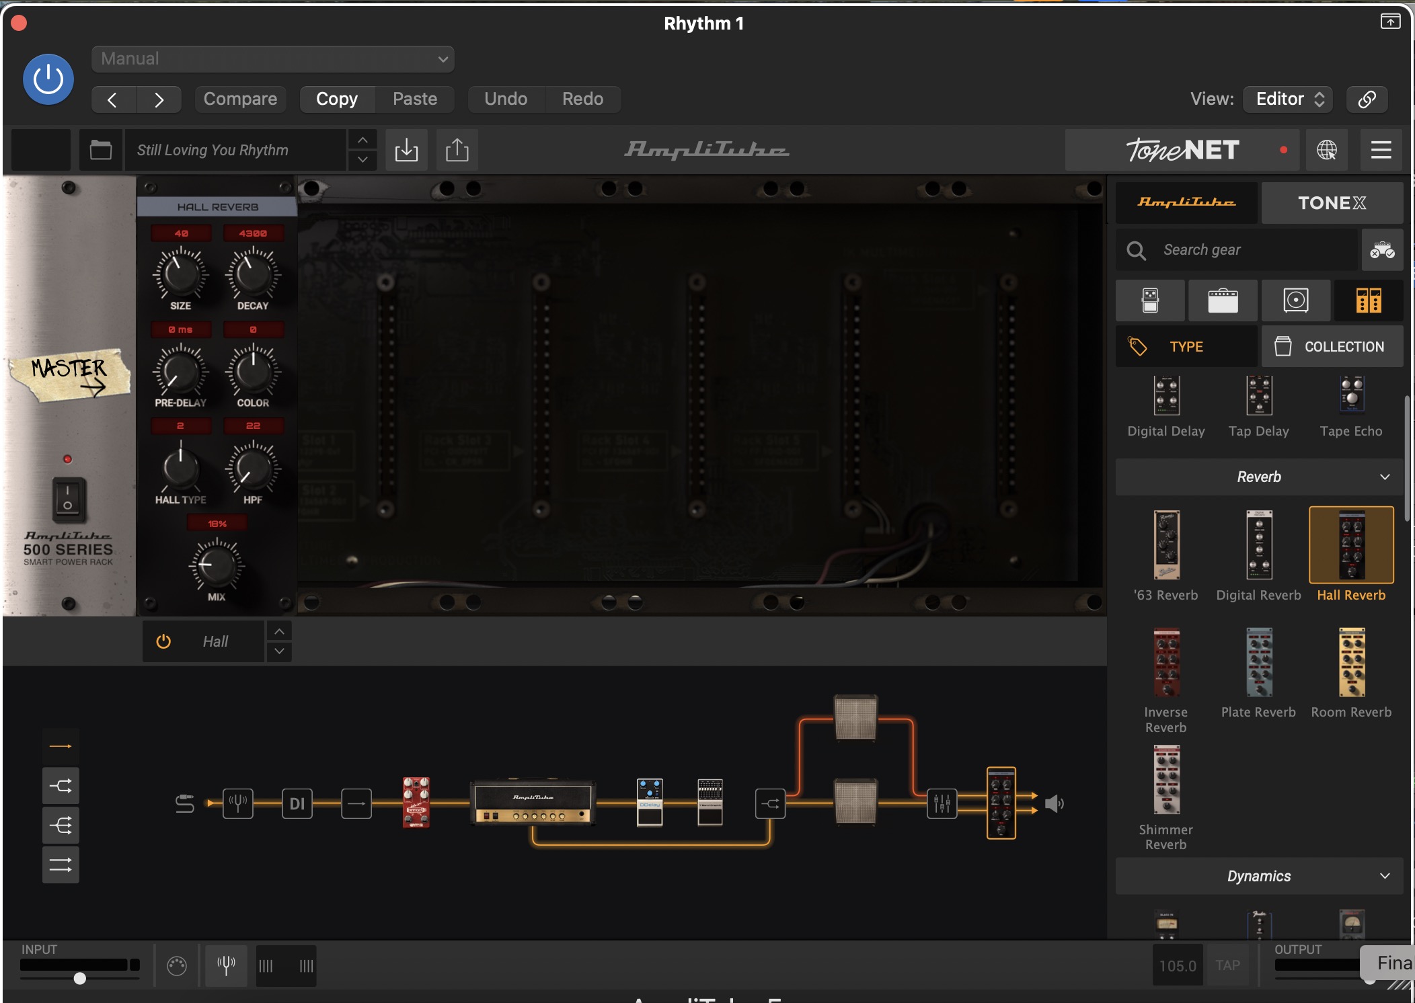Select the Digital Delay gear
The width and height of the screenshot is (1415, 1003).
tap(1166, 407)
